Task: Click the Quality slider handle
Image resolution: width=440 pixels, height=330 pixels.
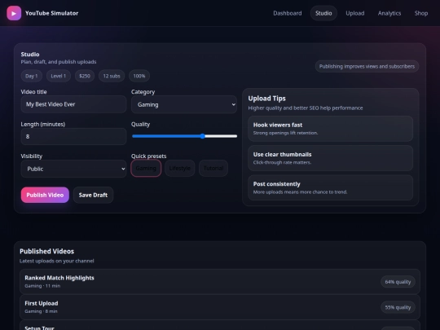Action: [203, 136]
